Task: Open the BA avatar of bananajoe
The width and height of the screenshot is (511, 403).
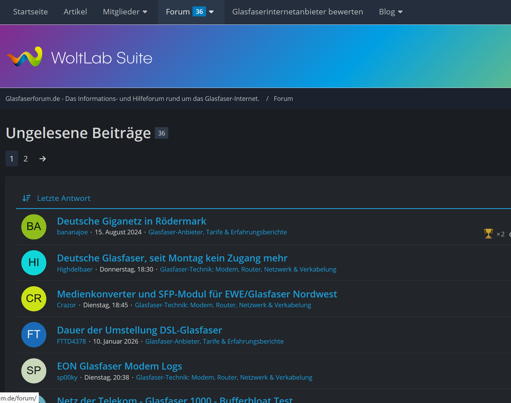Action: 34,227
